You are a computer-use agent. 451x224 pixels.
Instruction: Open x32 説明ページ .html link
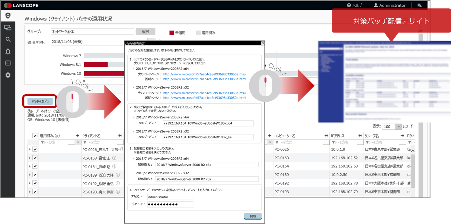pos(205,98)
